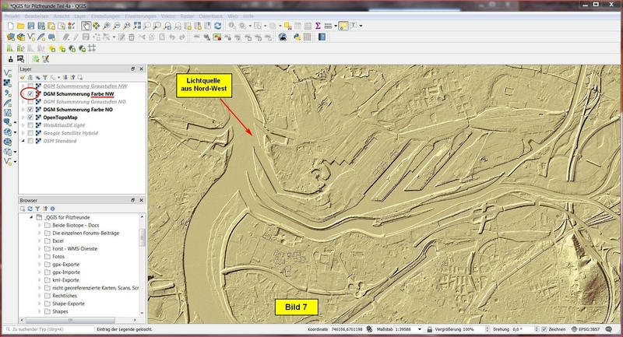The image size is (623, 337).
Task: Open the Vektor menu
Action: tap(167, 16)
